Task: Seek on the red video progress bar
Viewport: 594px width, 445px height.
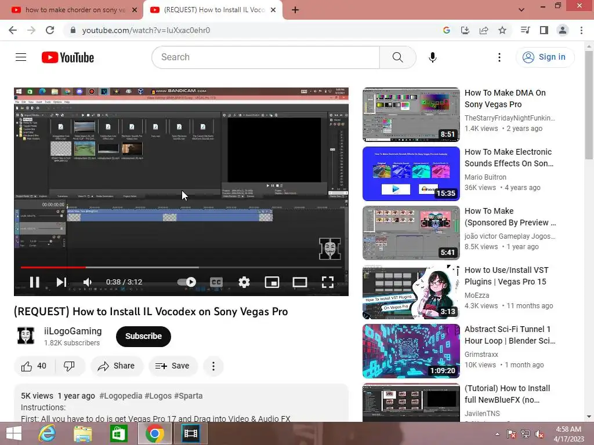Action: tap(181, 267)
